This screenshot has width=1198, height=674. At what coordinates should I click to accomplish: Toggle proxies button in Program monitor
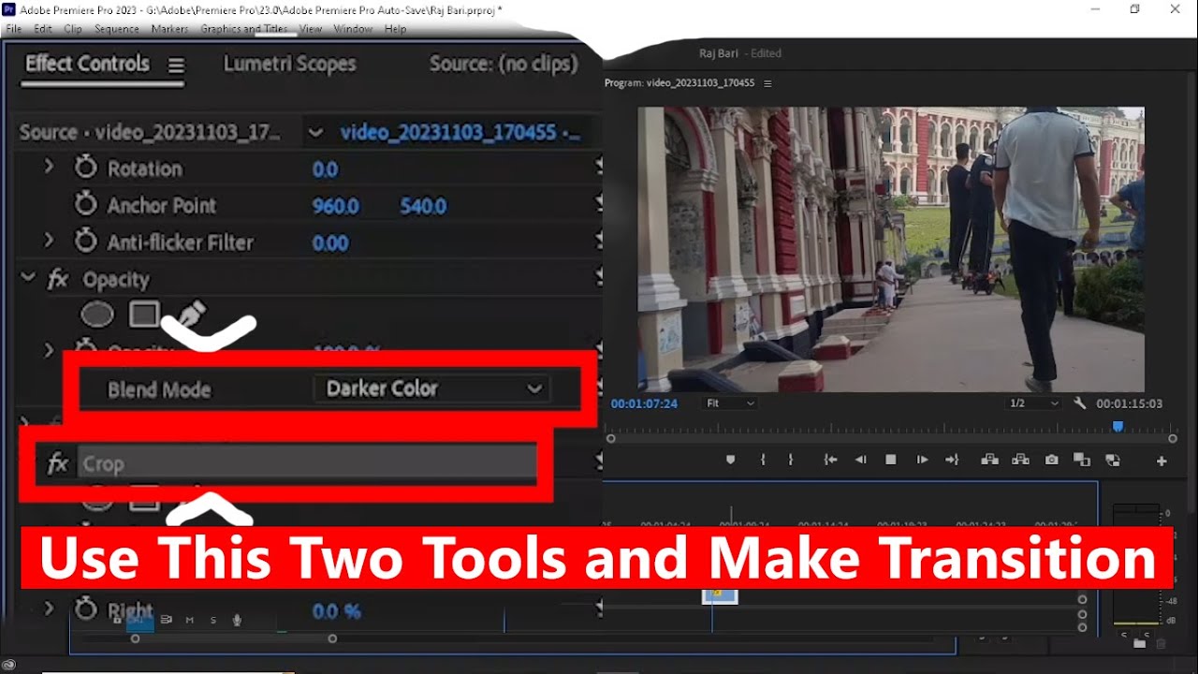(x=1113, y=460)
